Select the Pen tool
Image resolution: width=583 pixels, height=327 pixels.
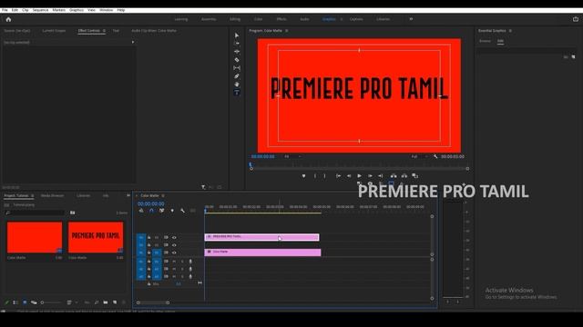(237, 76)
